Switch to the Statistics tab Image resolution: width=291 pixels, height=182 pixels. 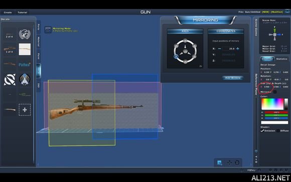point(281,59)
